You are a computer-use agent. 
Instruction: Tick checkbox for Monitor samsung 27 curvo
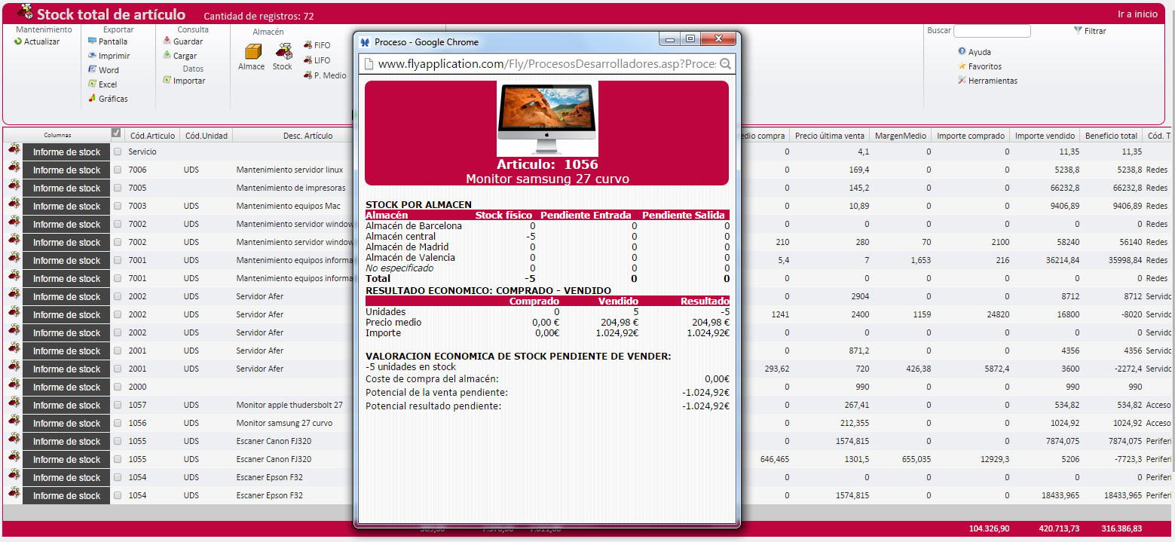[117, 424]
